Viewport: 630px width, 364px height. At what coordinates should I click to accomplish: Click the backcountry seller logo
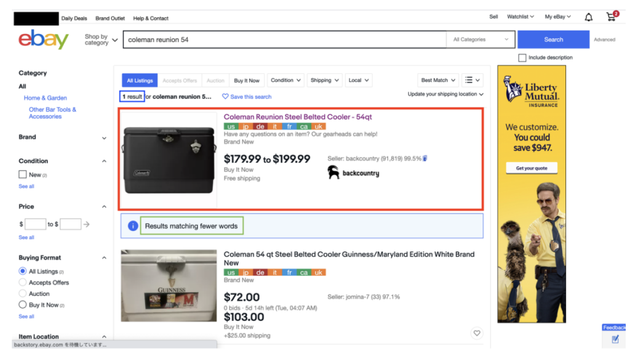353,173
